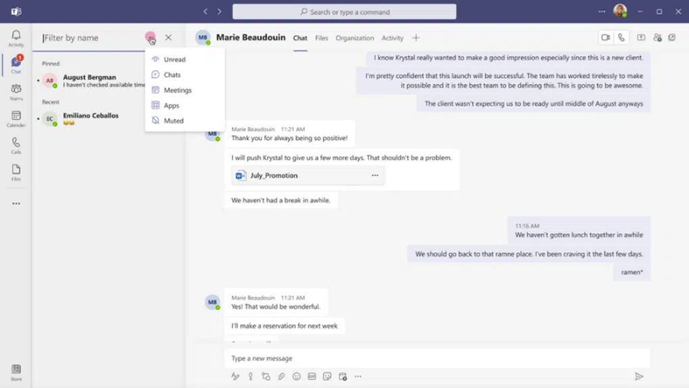The image size is (689, 388).
Task: Schedule a meeting from compose bar
Action: click(x=343, y=376)
